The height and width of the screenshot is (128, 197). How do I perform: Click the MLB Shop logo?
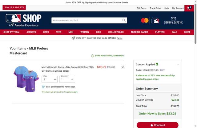click(x=23, y=20)
